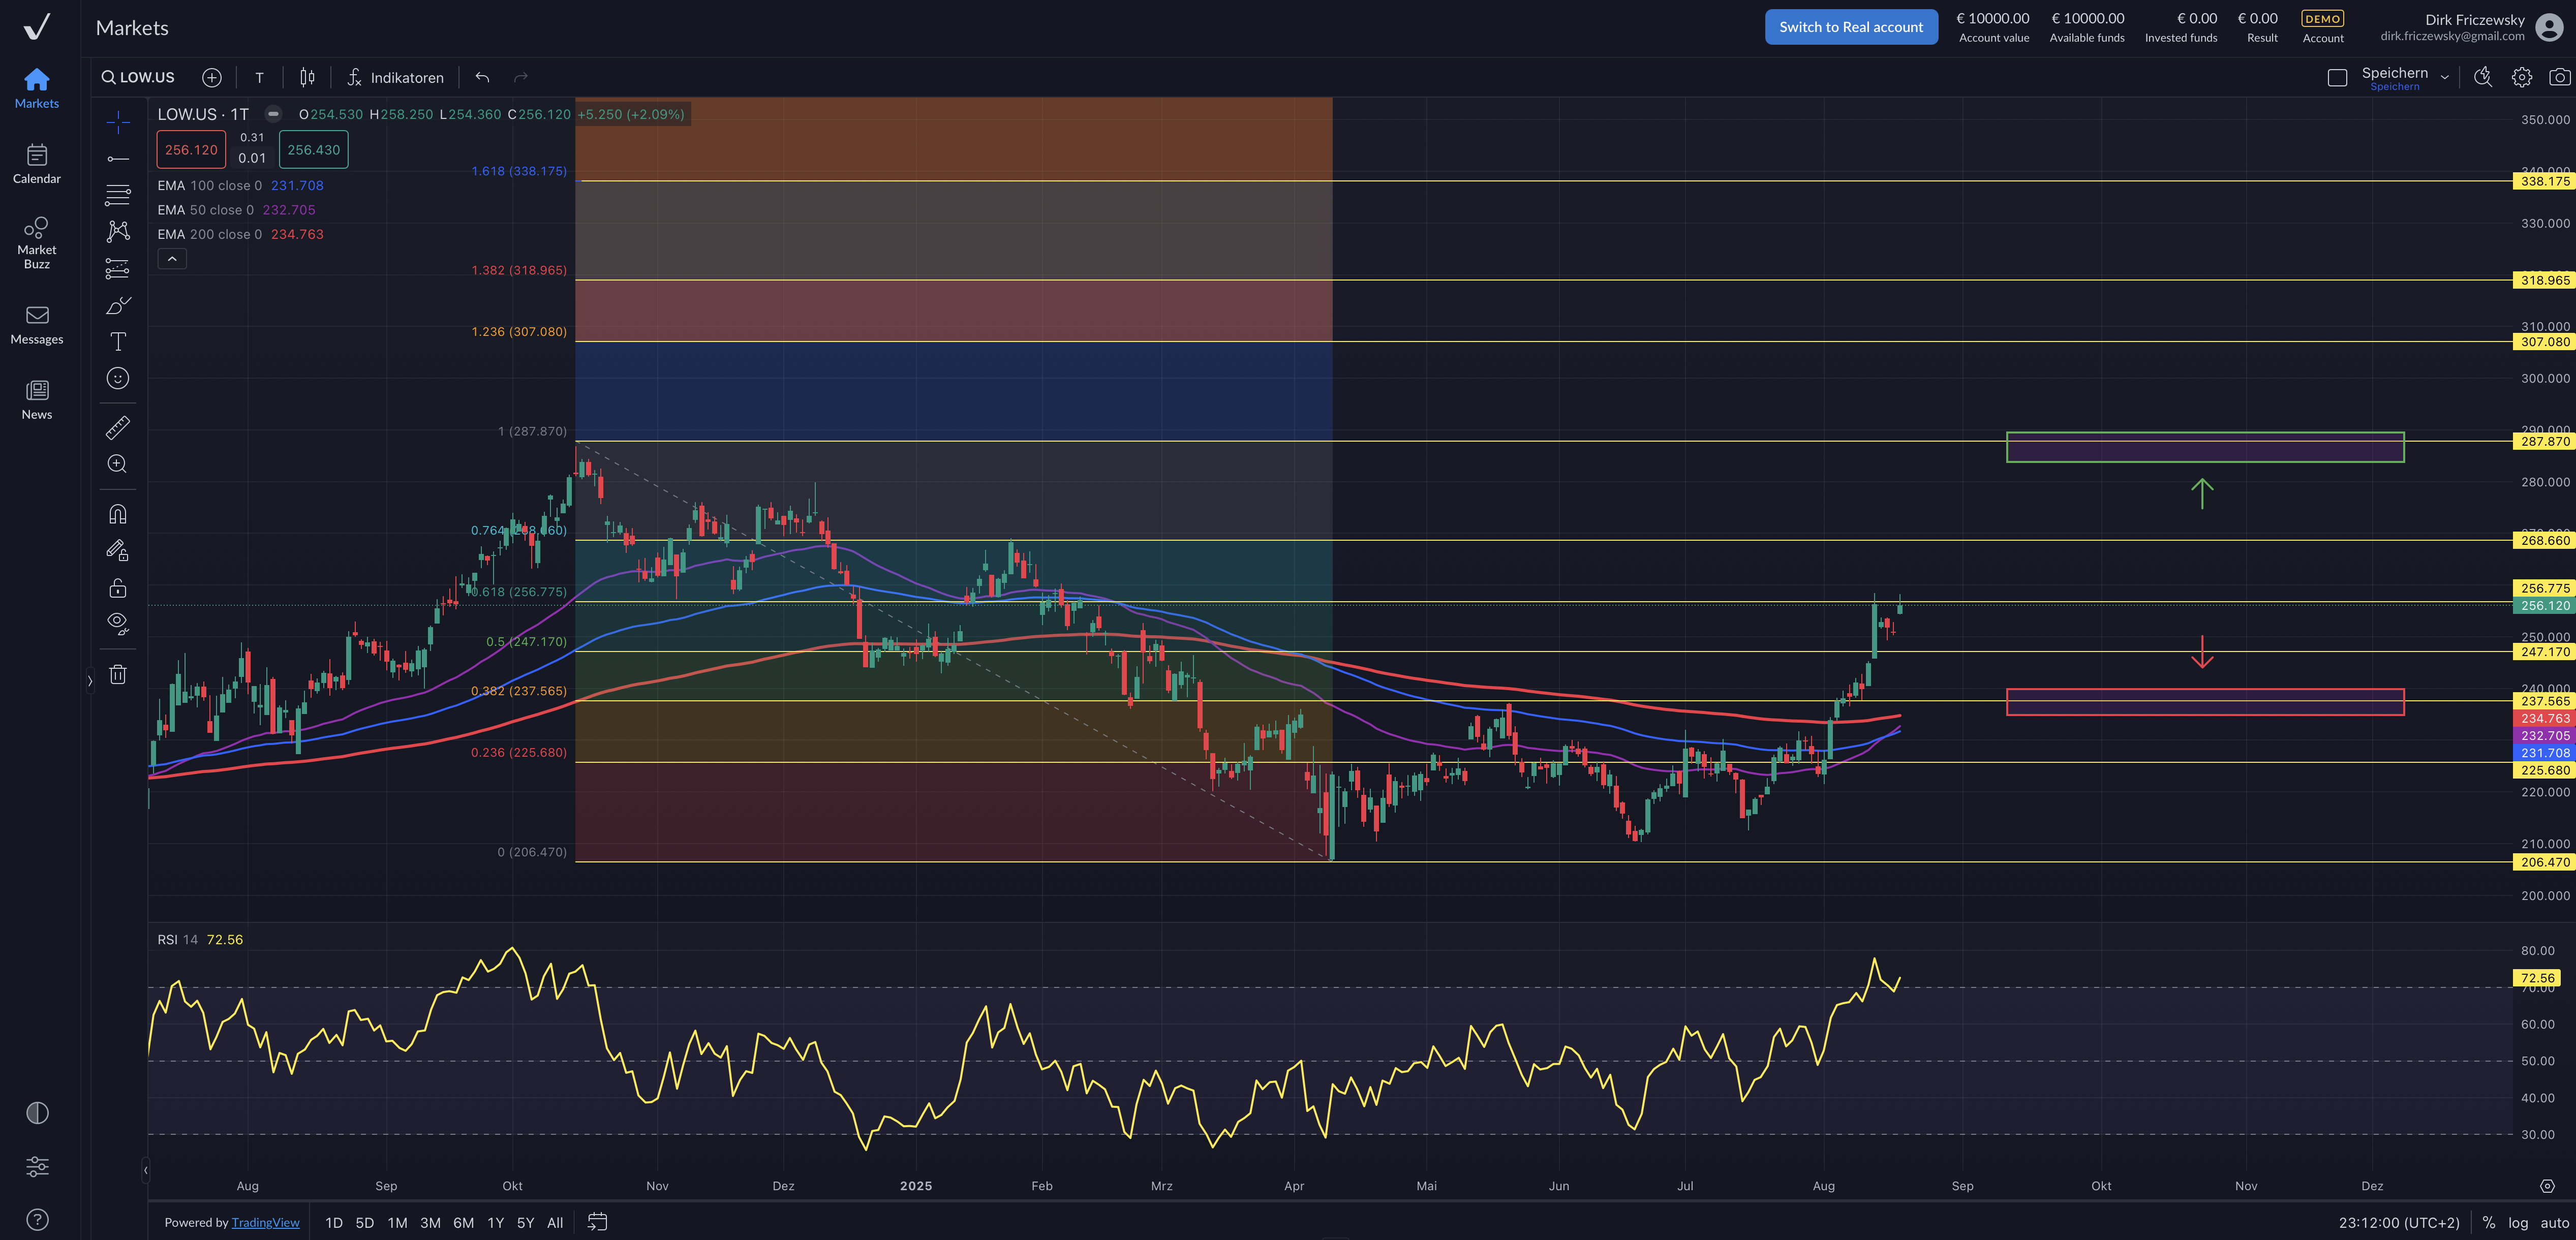This screenshot has height=1240, width=2576.
Task: Toggle lock all drawings icon
Action: (118, 588)
